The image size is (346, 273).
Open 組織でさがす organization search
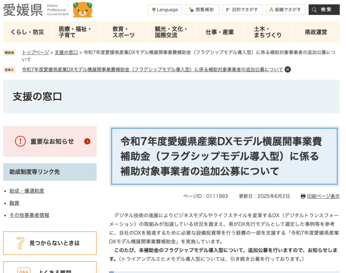tap(285, 10)
